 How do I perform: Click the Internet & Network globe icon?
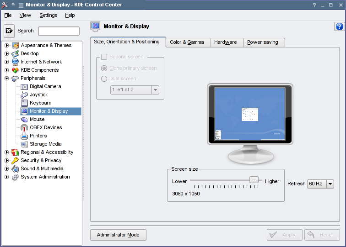[x=15, y=62]
